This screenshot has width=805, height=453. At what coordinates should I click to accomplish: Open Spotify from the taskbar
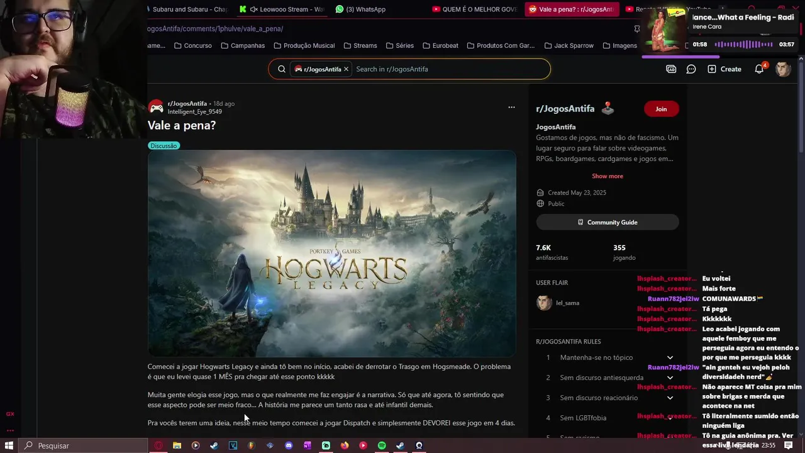[382, 445]
